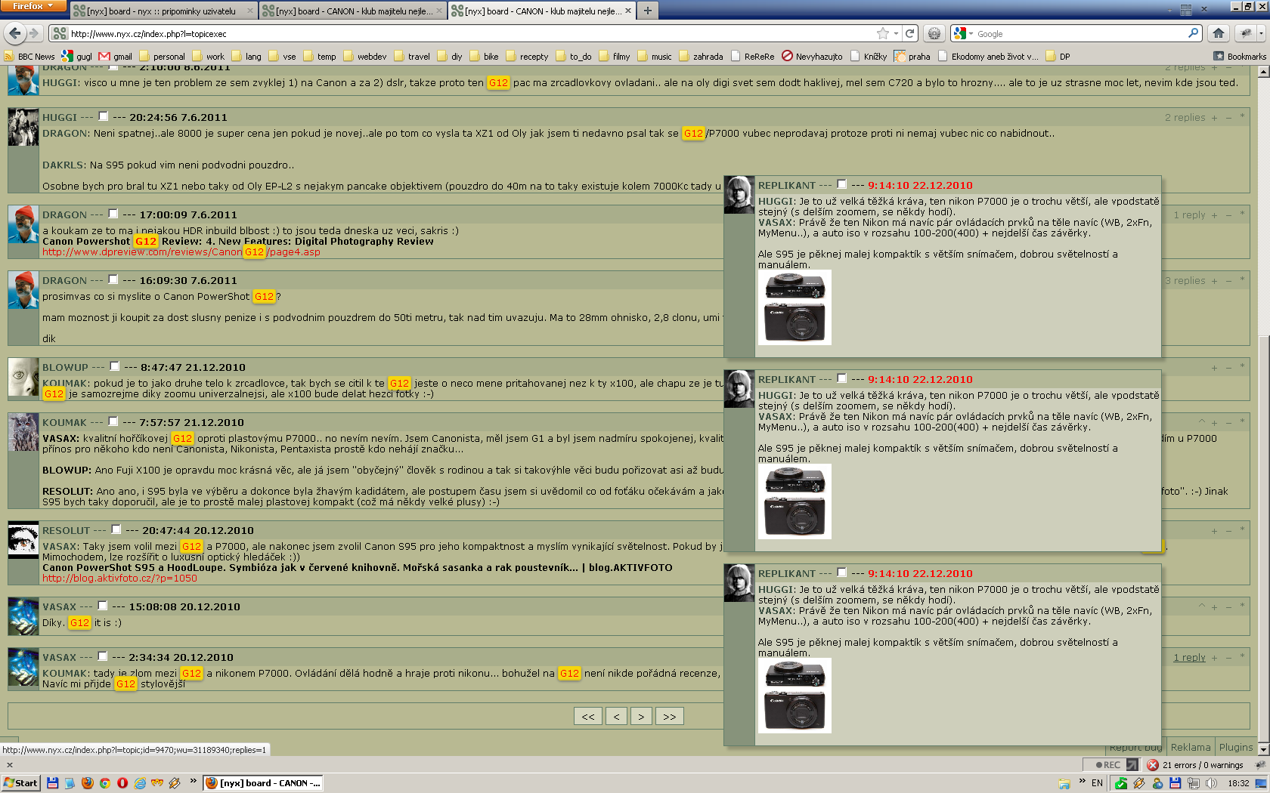Open the filmy bookmarks folder
This screenshot has width=1270, height=793.
tap(615, 56)
